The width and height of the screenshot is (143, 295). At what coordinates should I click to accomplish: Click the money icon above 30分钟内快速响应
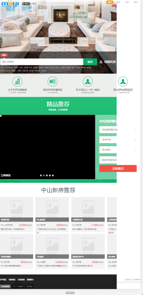(52, 81)
